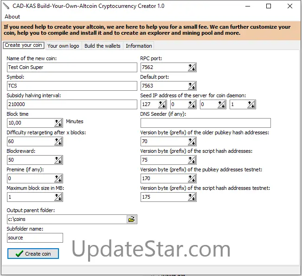302x276 pixels.
Task: Click the application icon in title bar
Action: tap(6, 6)
